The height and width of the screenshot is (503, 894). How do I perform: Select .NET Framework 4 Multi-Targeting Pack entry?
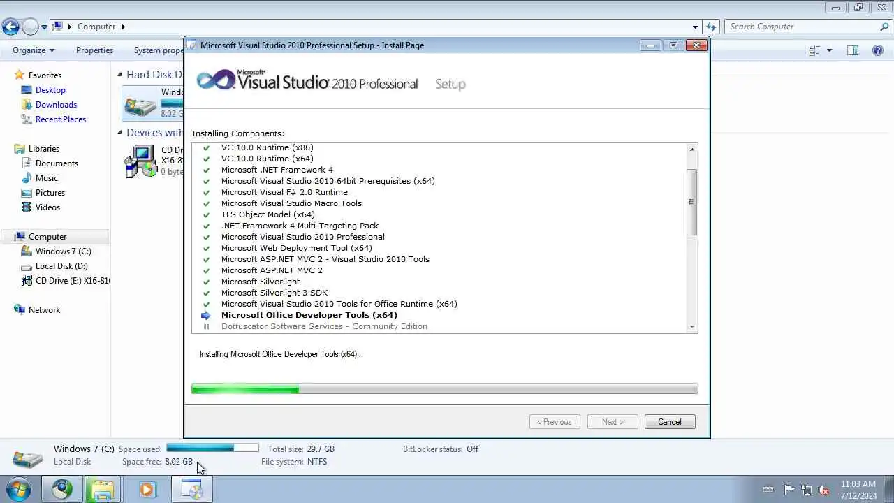pyautogui.click(x=300, y=226)
